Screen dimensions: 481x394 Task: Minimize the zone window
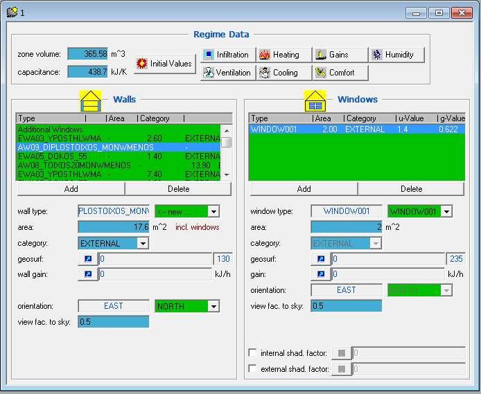coord(416,13)
